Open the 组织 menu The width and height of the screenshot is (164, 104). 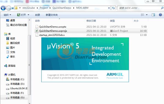(7, 15)
